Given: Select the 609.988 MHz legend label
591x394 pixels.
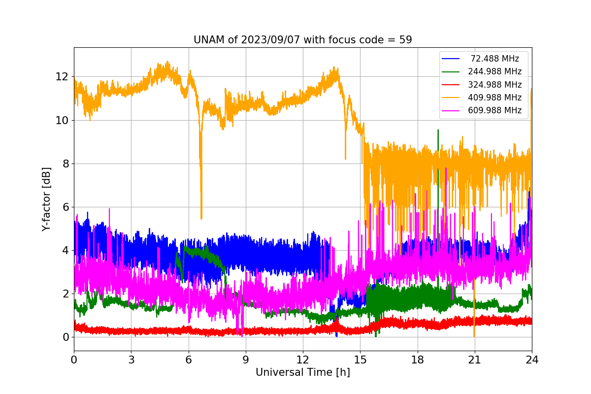Looking at the screenshot, I should pyautogui.click(x=495, y=110).
